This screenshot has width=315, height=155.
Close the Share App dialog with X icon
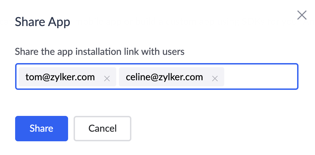coord(302,15)
